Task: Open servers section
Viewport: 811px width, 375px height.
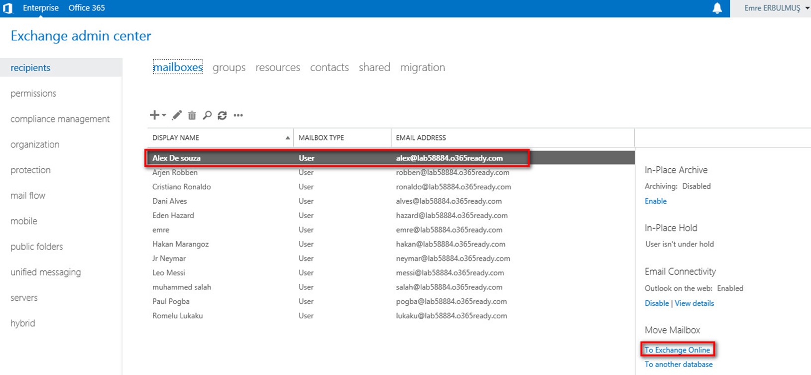Action: (24, 298)
